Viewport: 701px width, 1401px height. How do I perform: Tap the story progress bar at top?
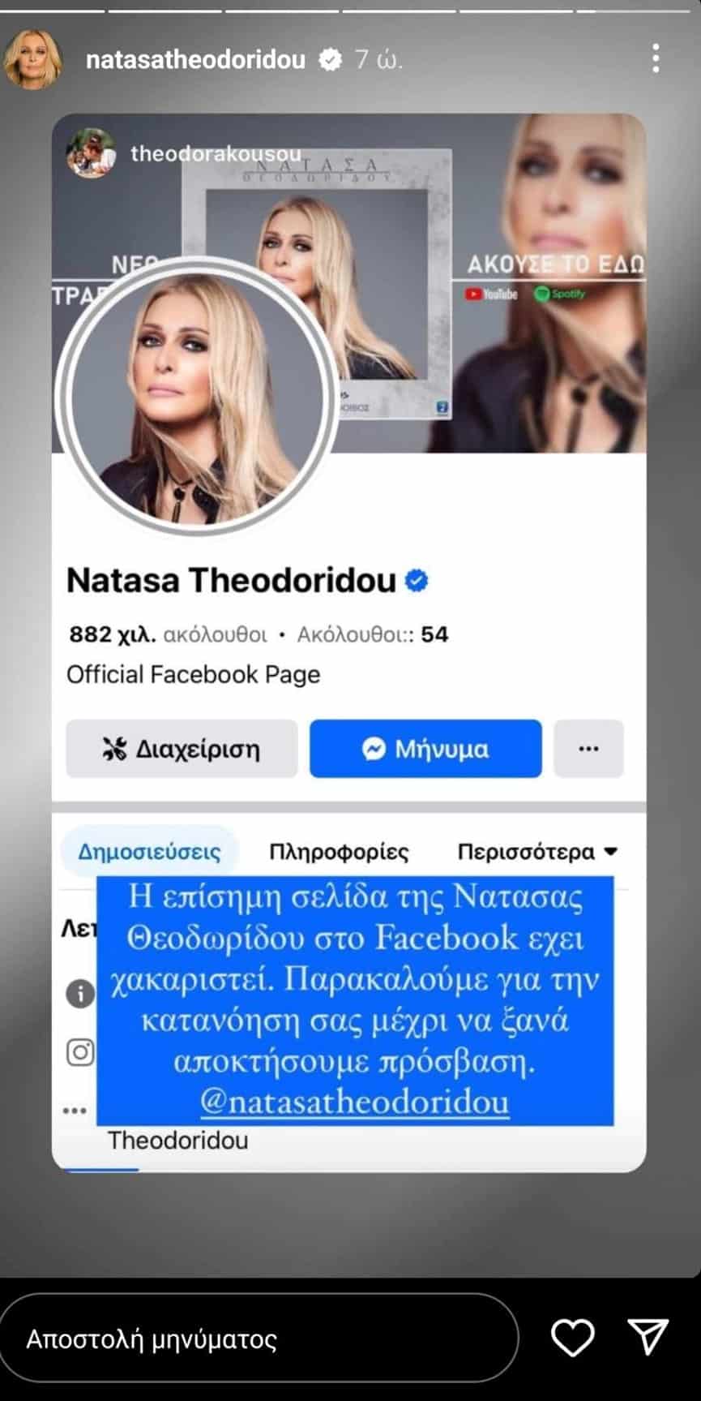coord(350,11)
